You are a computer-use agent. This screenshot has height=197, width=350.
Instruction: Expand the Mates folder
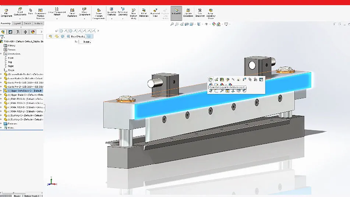coord(1,128)
